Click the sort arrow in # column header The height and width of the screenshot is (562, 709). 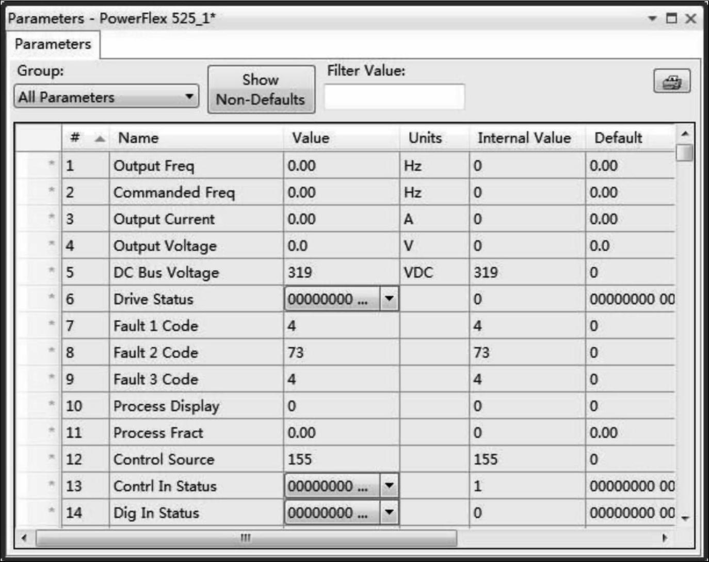tap(100, 139)
